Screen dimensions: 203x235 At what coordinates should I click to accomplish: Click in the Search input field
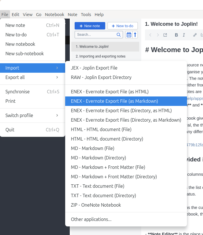(96, 35)
